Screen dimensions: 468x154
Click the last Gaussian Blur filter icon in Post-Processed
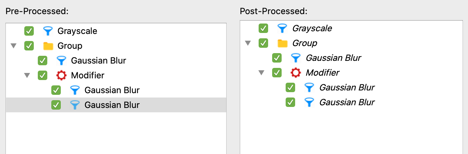[x=309, y=102]
